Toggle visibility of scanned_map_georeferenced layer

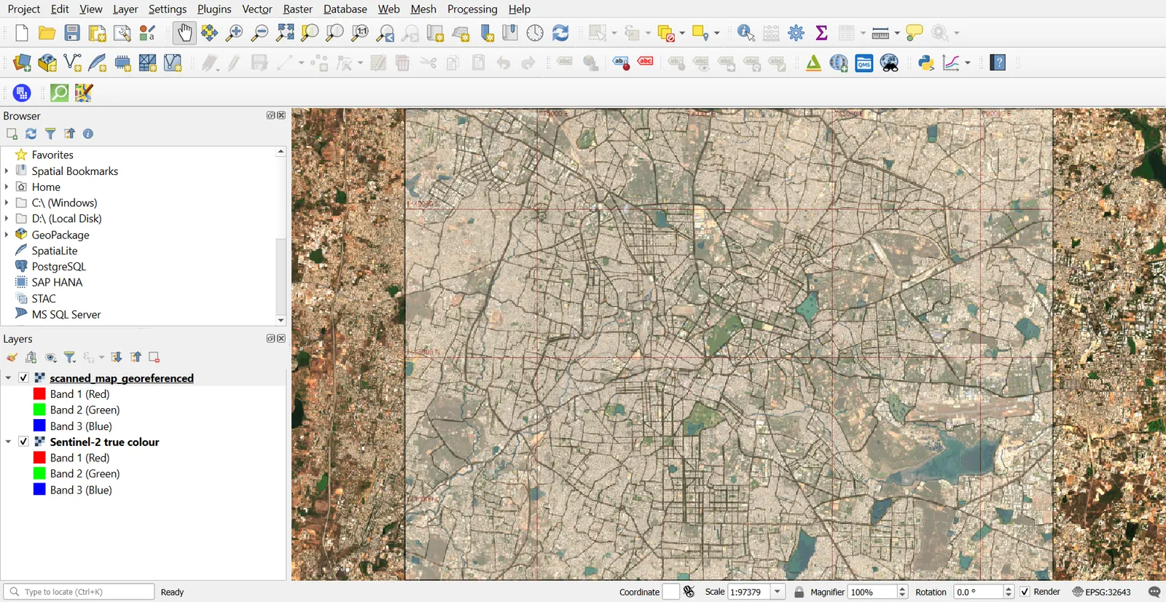tap(23, 378)
